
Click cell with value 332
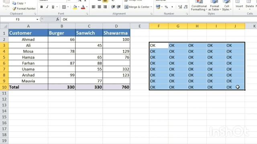point(116,69)
